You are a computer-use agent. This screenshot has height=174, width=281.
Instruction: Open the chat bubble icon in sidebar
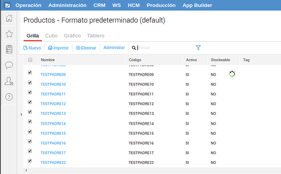point(9,65)
